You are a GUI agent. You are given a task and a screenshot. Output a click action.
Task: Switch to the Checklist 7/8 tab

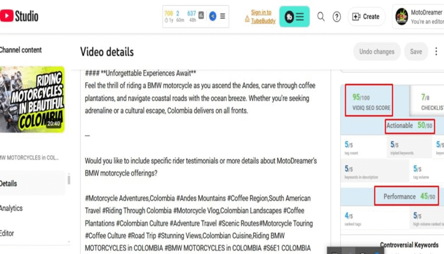tap(428, 101)
